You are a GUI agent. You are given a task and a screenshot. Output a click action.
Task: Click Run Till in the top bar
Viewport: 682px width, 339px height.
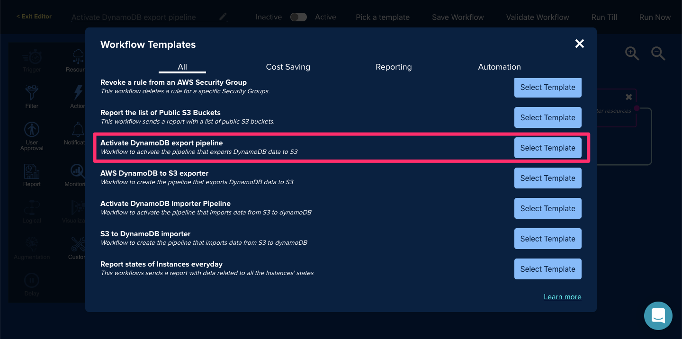(604, 17)
